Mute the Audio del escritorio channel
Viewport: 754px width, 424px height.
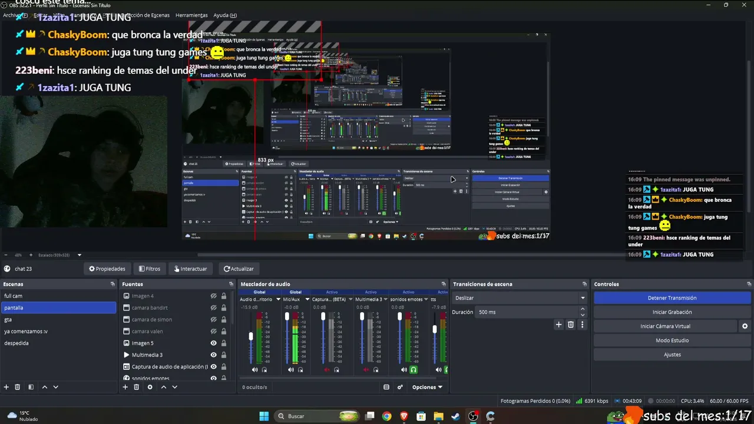pos(254,370)
